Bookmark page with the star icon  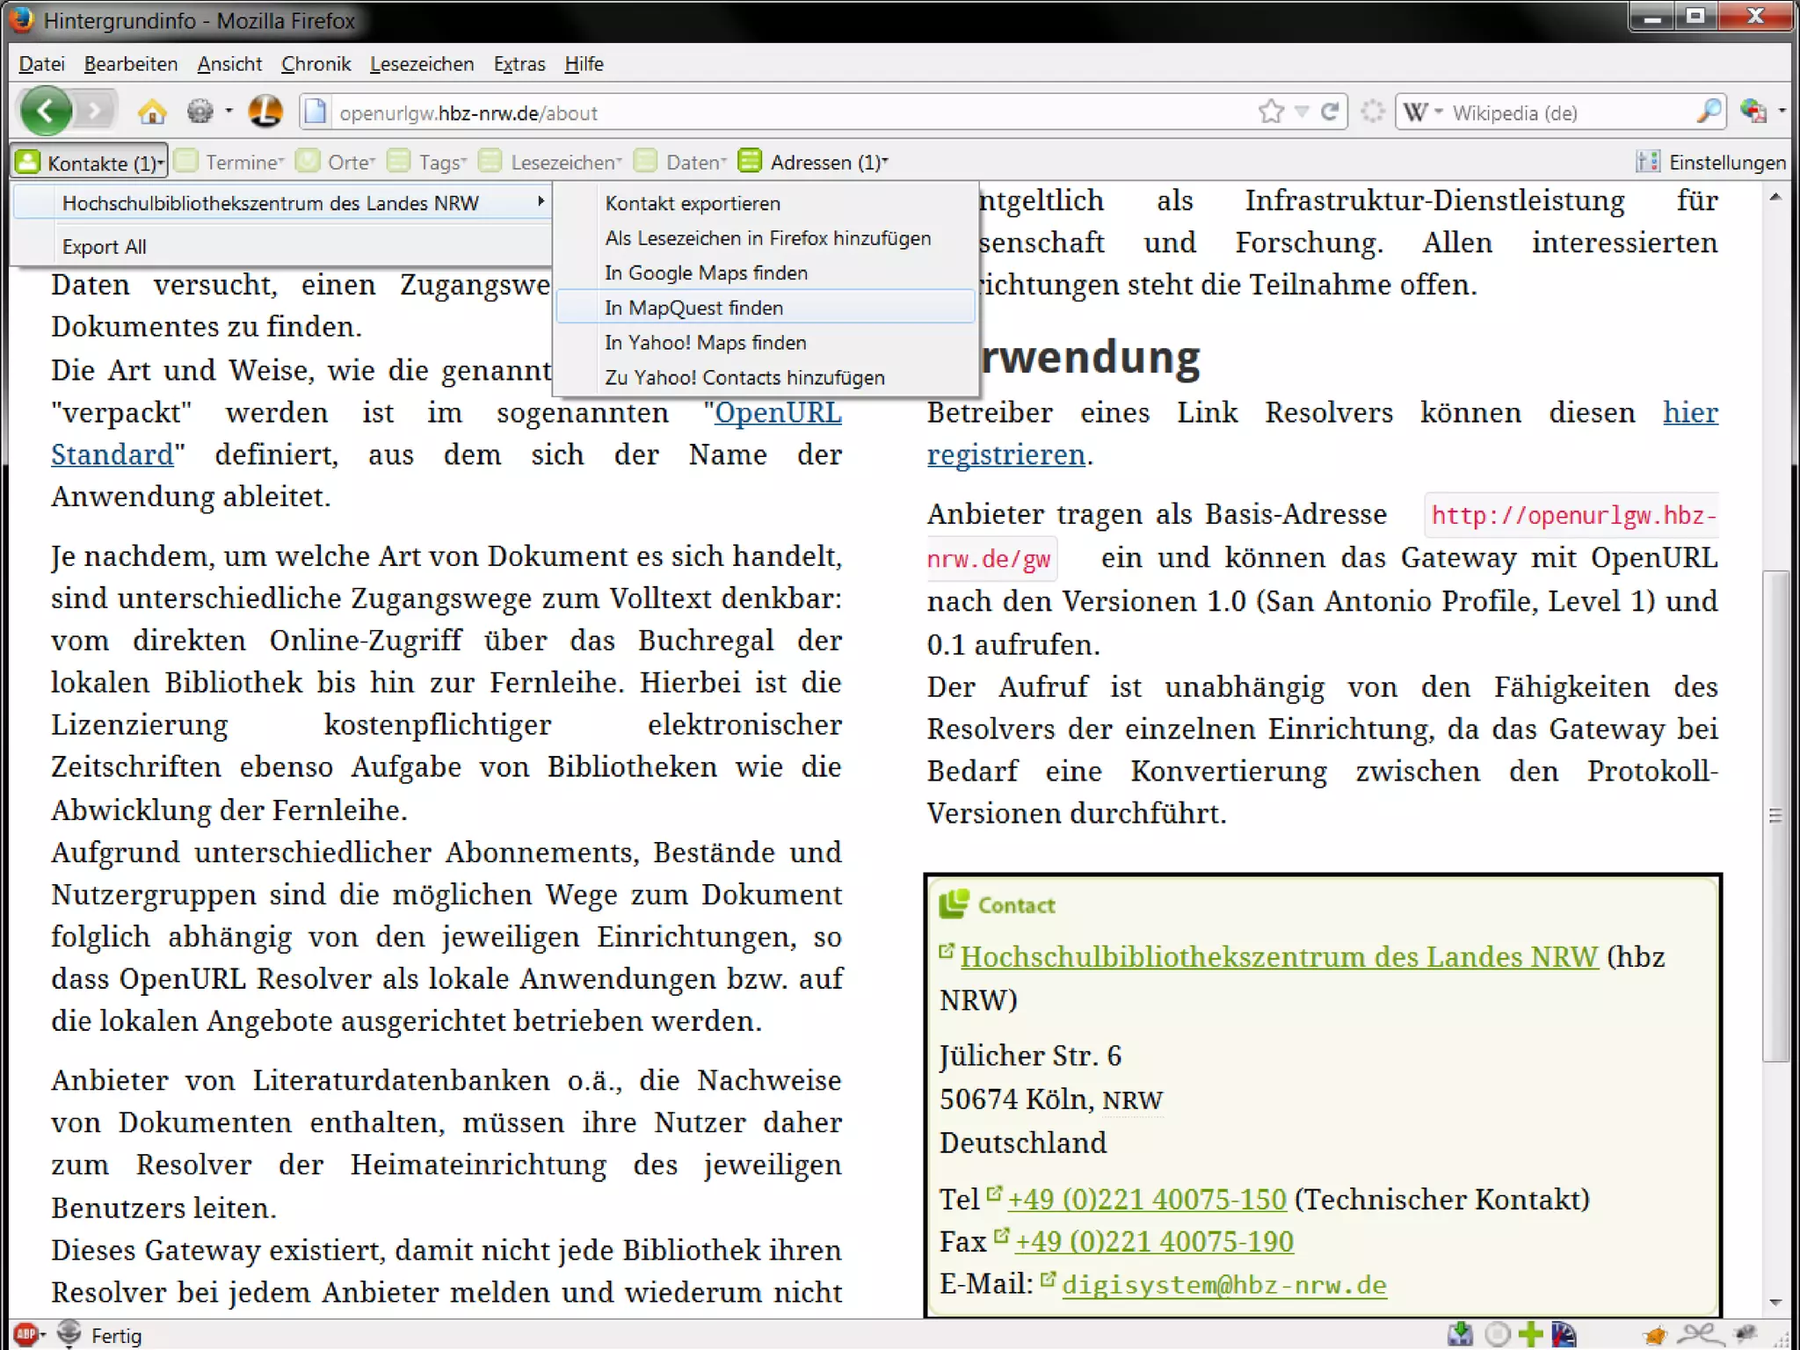click(1270, 112)
